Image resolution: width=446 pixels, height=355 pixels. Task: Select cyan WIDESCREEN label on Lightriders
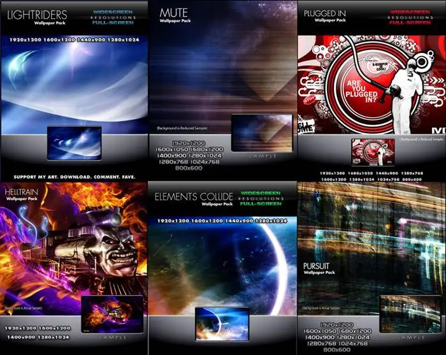[113, 12]
